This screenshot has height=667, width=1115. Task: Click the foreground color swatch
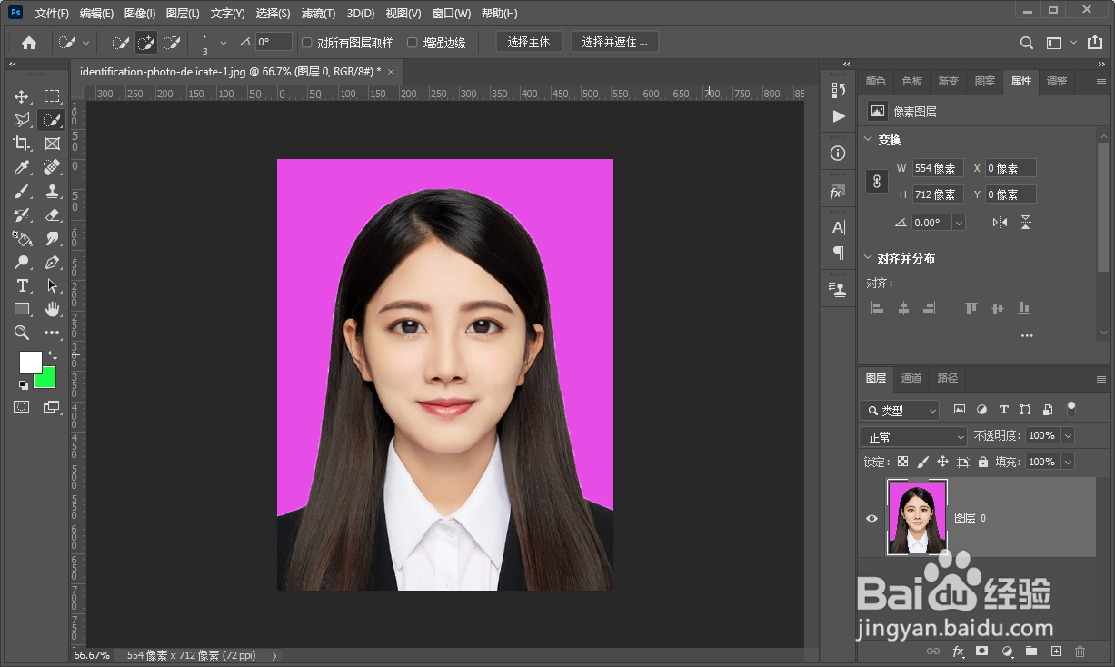[29, 361]
